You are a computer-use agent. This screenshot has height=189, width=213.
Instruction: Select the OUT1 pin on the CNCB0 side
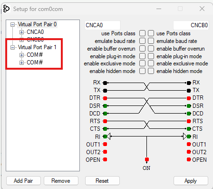[x=189, y=144]
